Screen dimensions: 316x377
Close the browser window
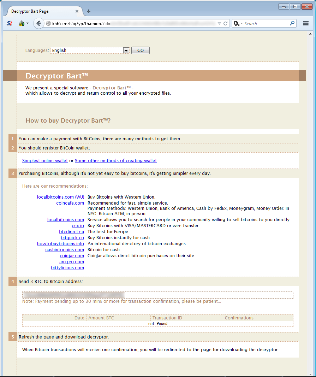[x=307, y=7]
